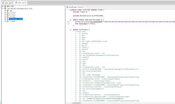Follow the underlined ALLATORIxDEMO link in println
Image resolution: width=175 pixels, height=104 pixels.
96,22
